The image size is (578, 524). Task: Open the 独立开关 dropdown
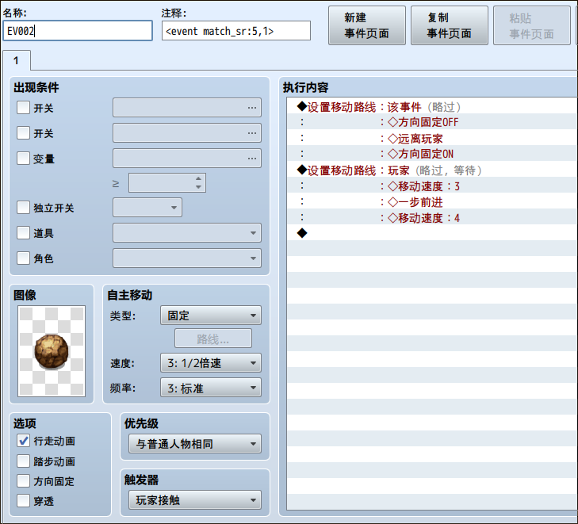147,208
